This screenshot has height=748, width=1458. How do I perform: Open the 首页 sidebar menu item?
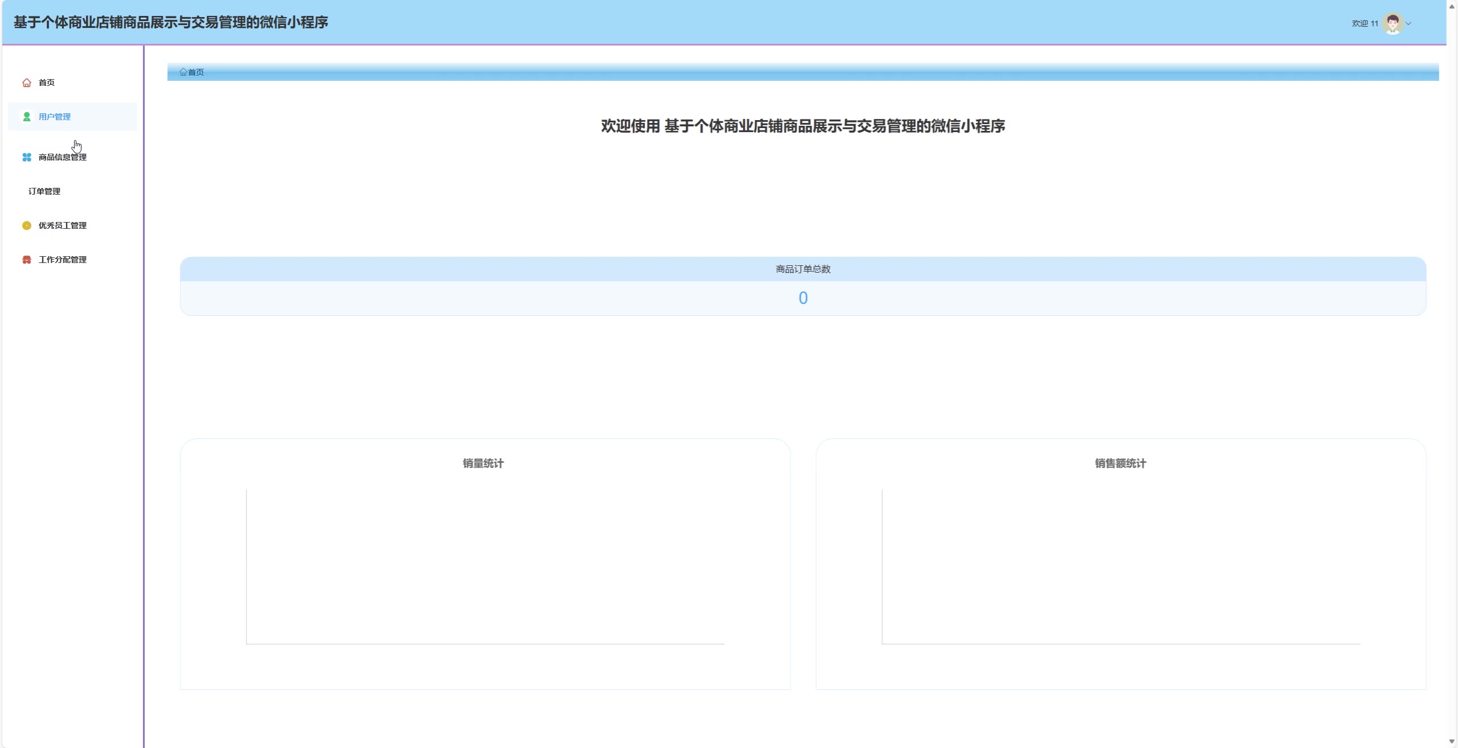coord(47,83)
